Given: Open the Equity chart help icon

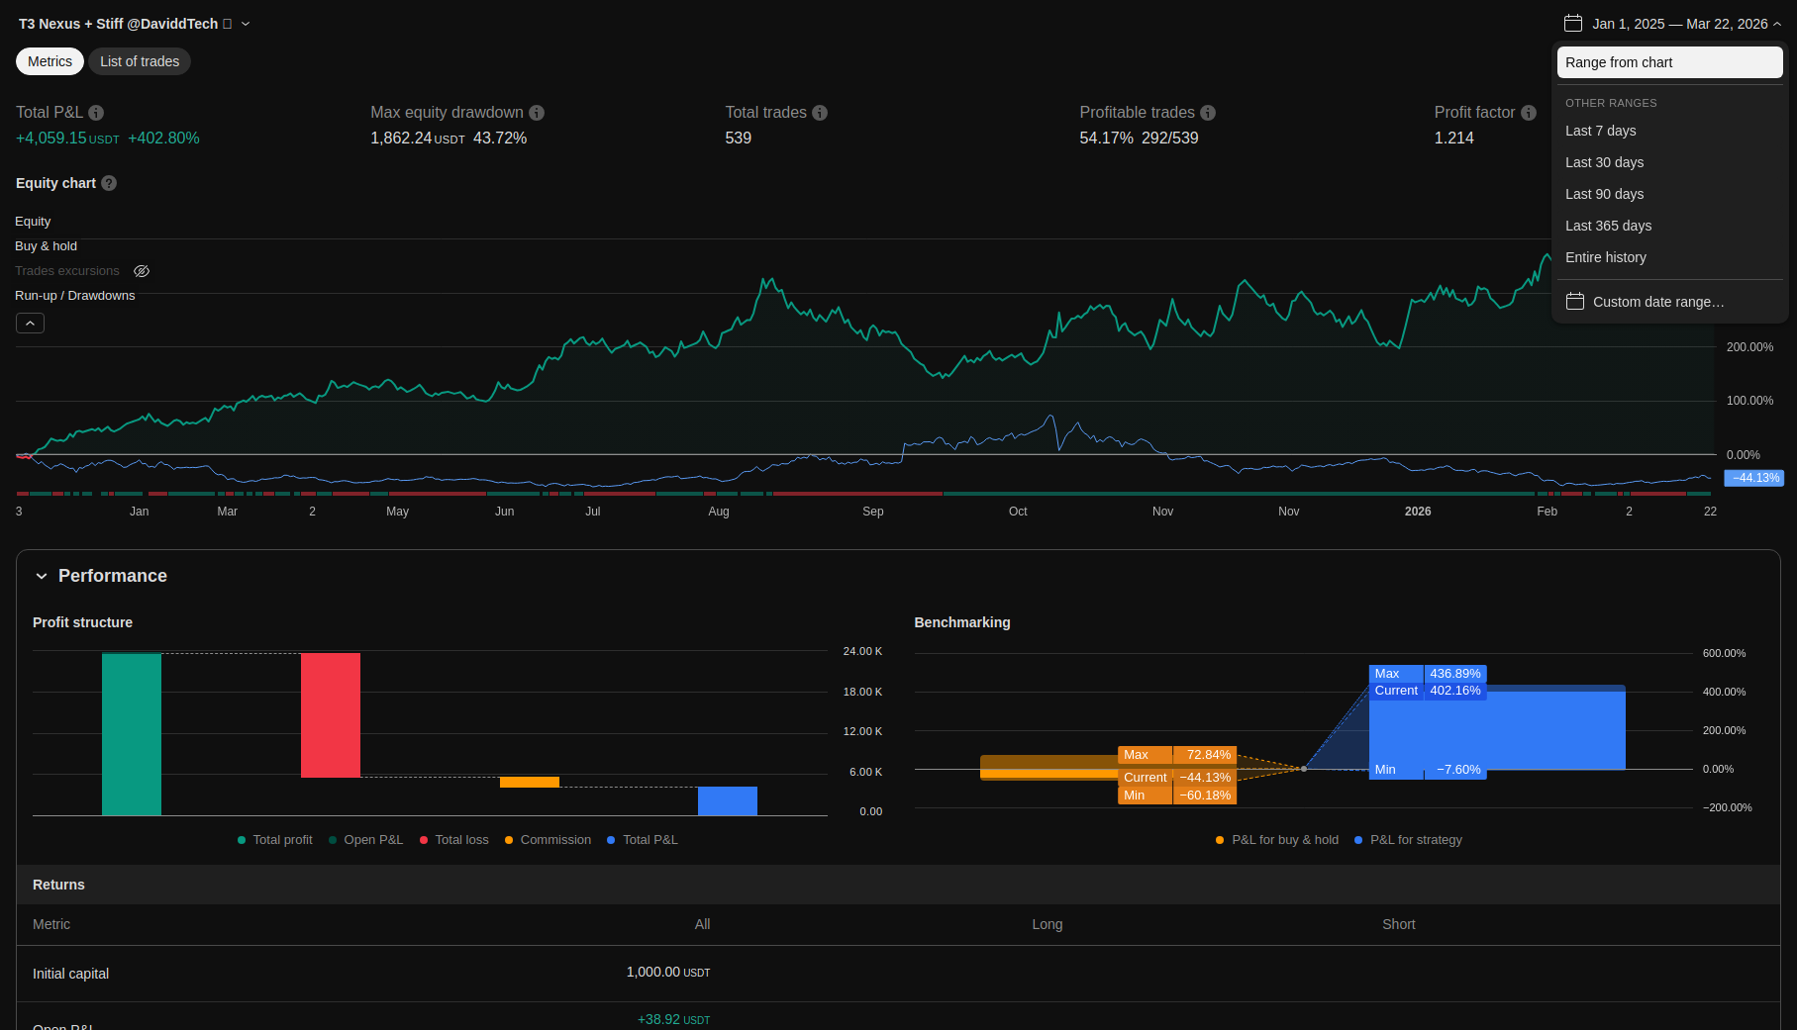Looking at the screenshot, I should (x=109, y=183).
